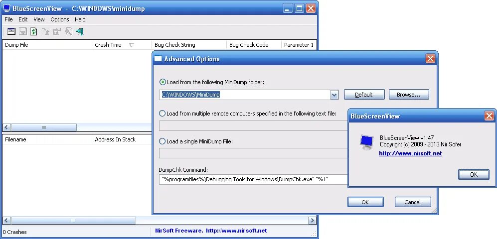497x239 pixels.
Task: Open the Options menu
Action: coord(60,19)
